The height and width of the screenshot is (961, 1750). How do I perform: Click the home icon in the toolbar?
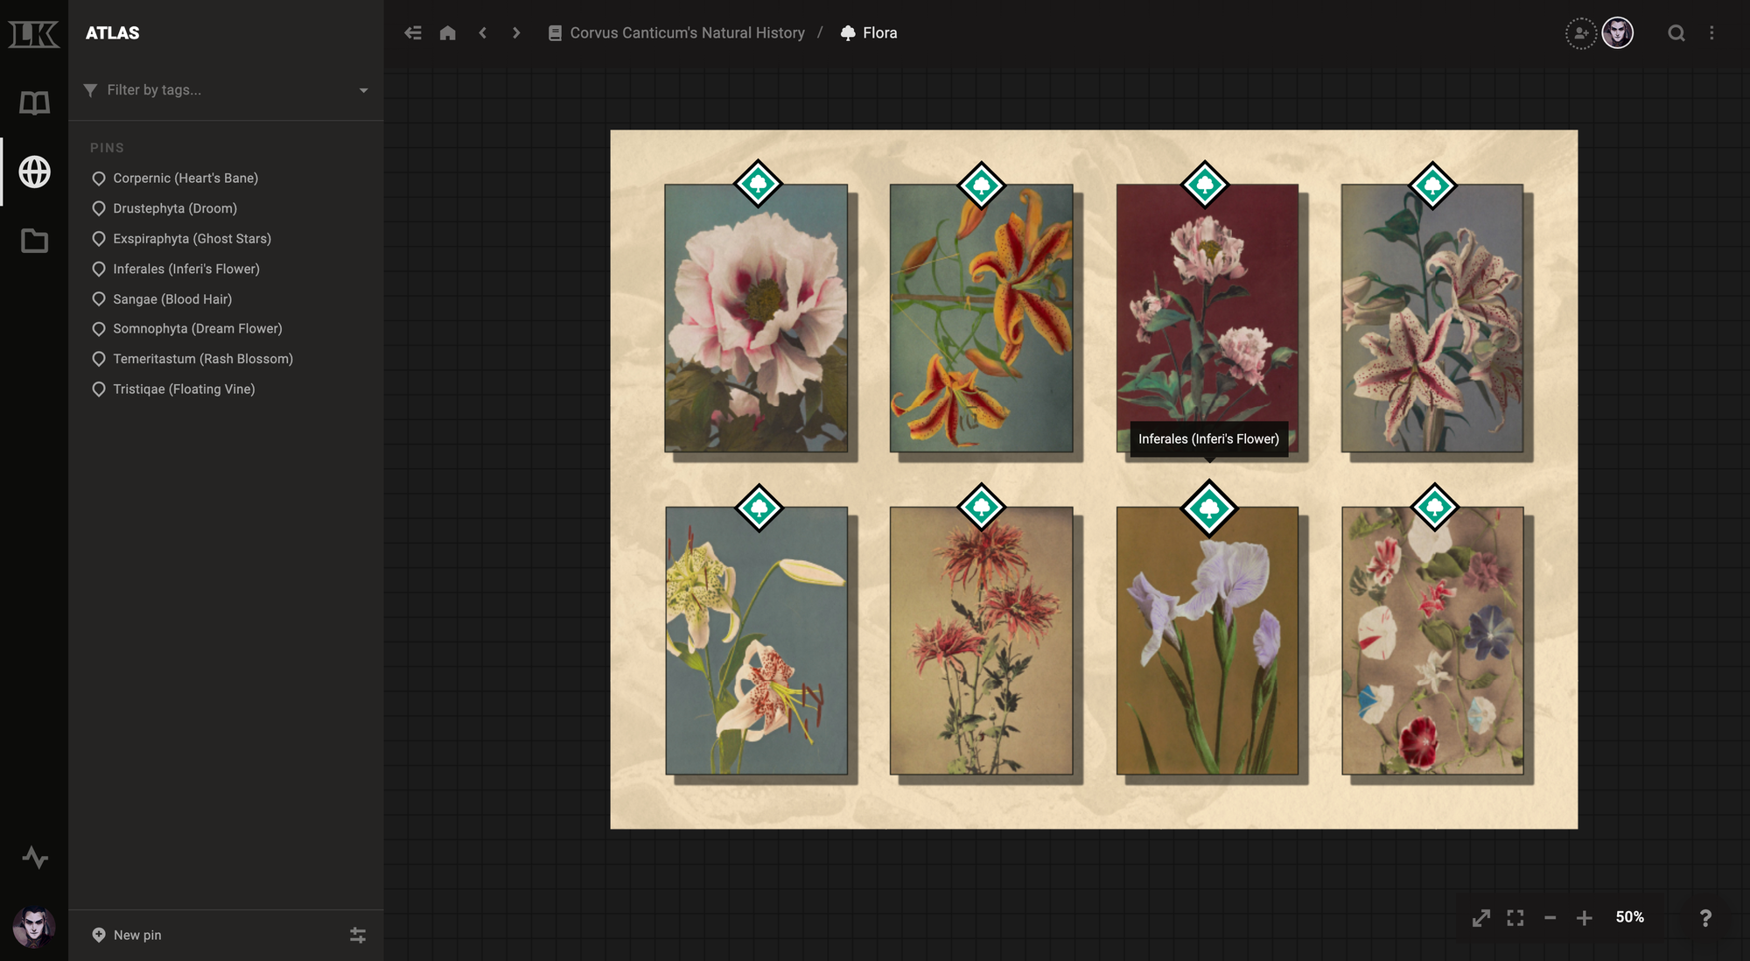tap(448, 32)
